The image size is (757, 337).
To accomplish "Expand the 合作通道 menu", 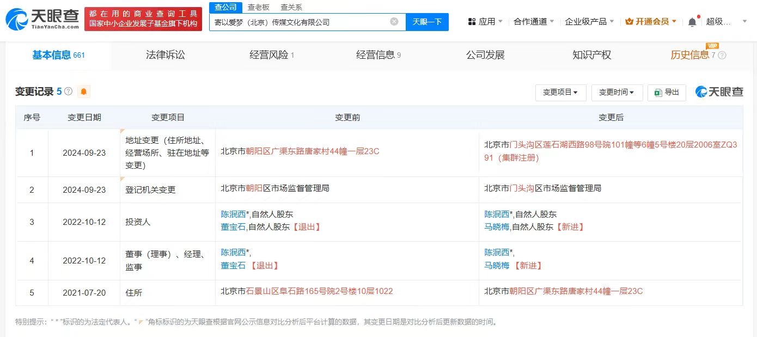I will (x=534, y=22).
